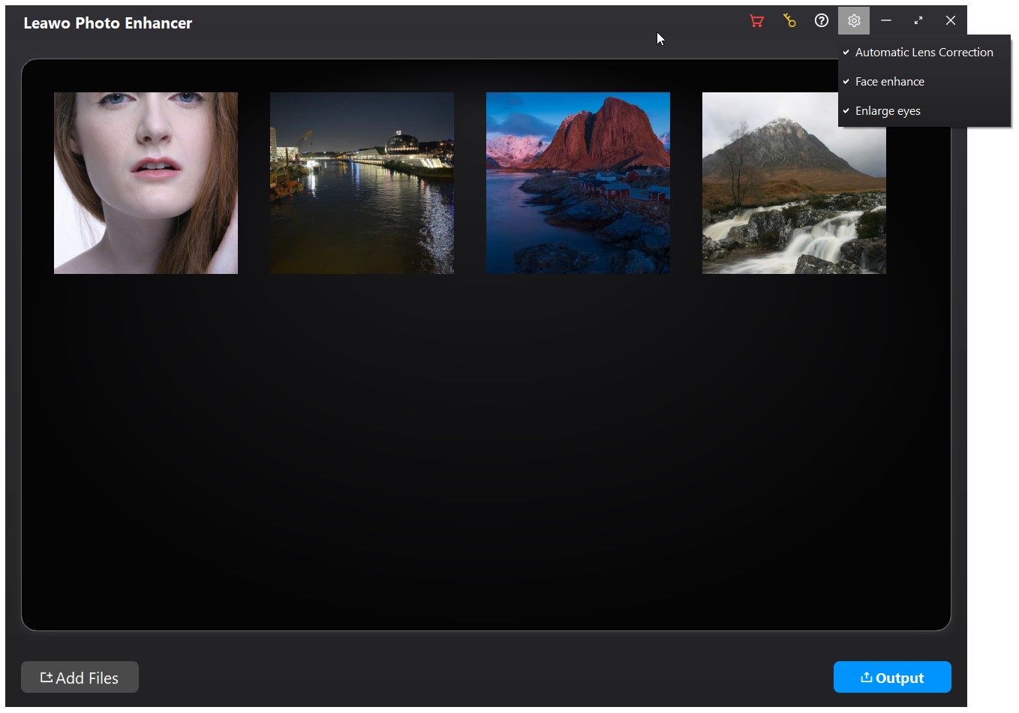1019x713 pixels.
Task: Click the Leawo Photo Enhancer title text
Action: (x=108, y=23)
